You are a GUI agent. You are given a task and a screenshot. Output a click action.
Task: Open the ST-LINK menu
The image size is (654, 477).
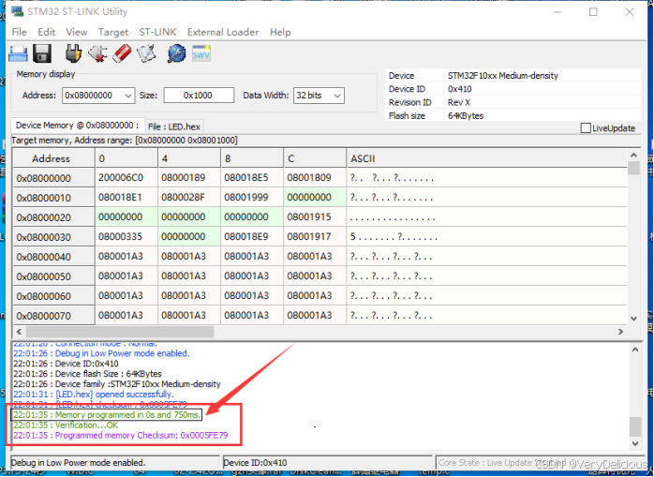[x=157, y=32]
